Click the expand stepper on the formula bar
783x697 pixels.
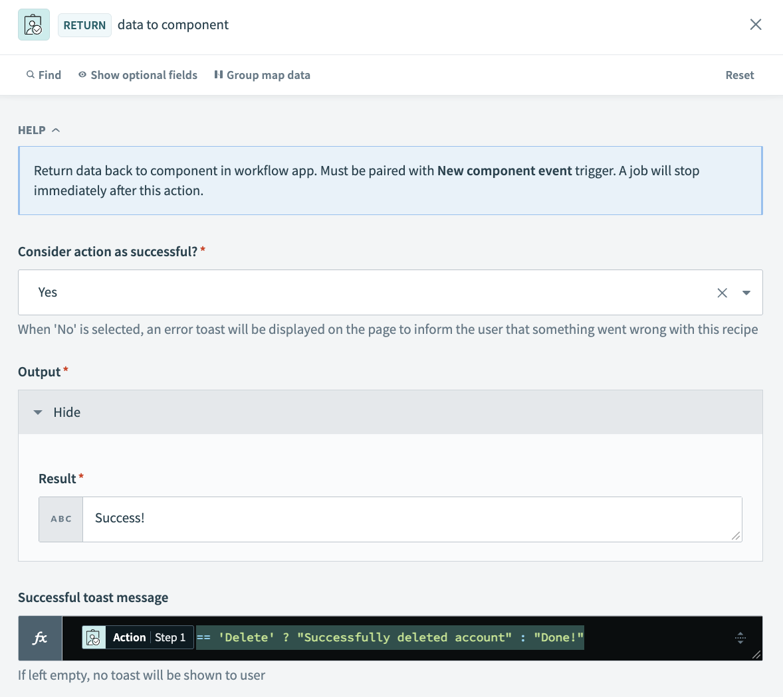pyautogui.click(x=740, y=637)
